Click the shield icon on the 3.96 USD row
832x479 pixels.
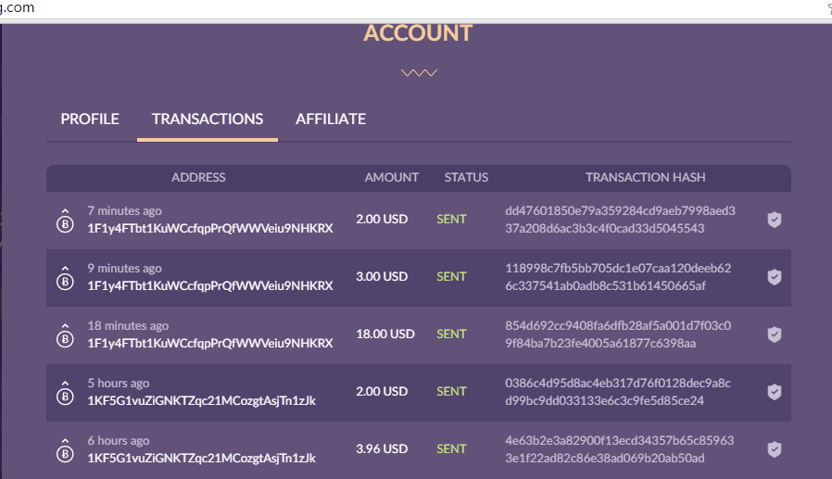coord(775,449)
